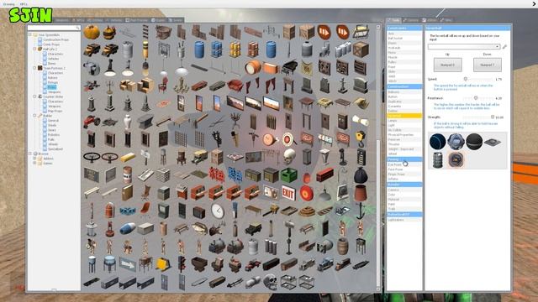Spawn the red tractor prop
This screenshot has height=302, width=538.
tap(92, 121)
